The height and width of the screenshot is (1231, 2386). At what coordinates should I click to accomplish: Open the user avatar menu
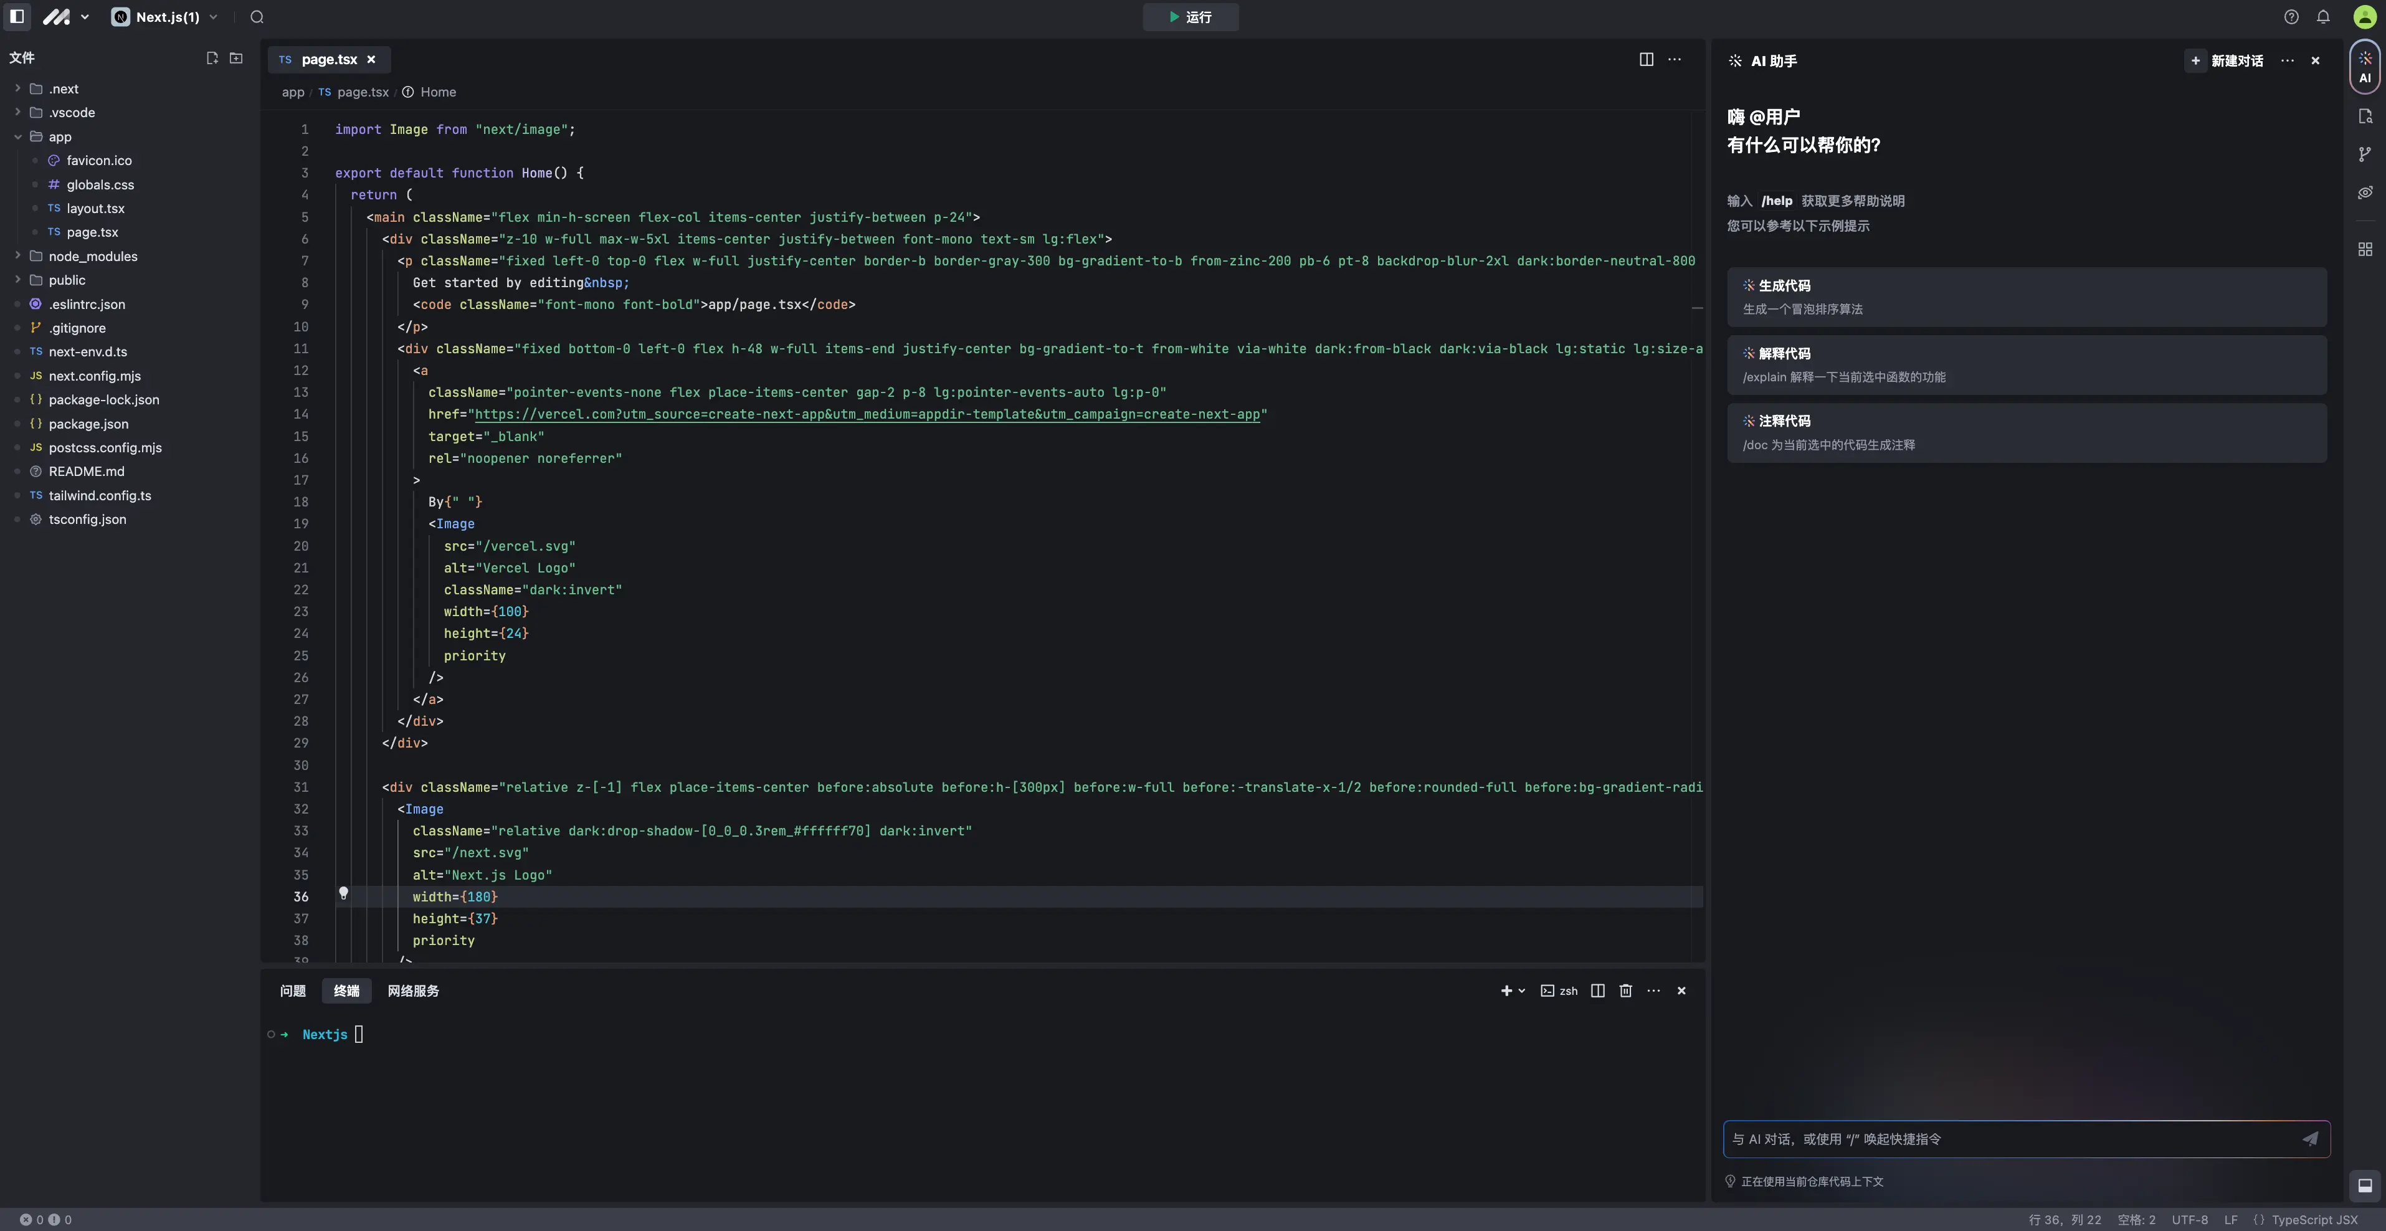pos(2364,17)
